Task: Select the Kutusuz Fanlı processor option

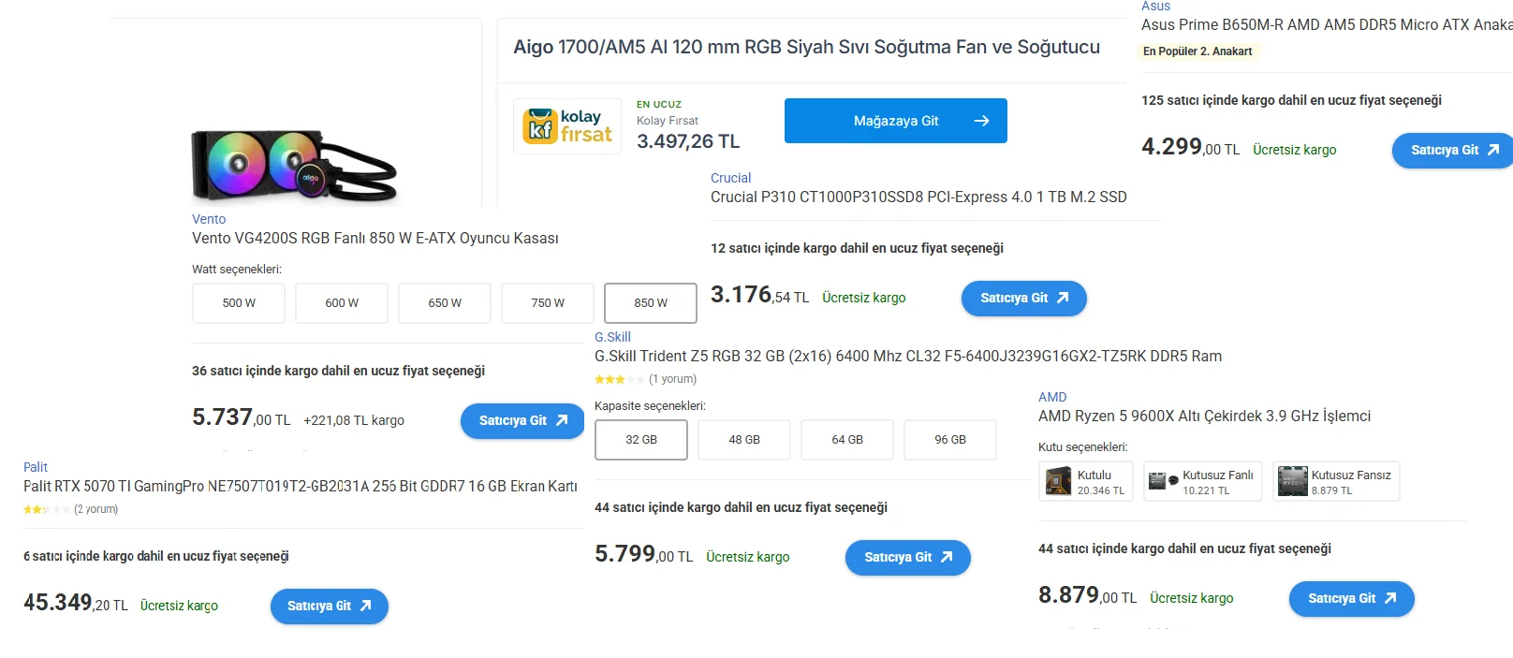Action: click(x=1202, y=481)
